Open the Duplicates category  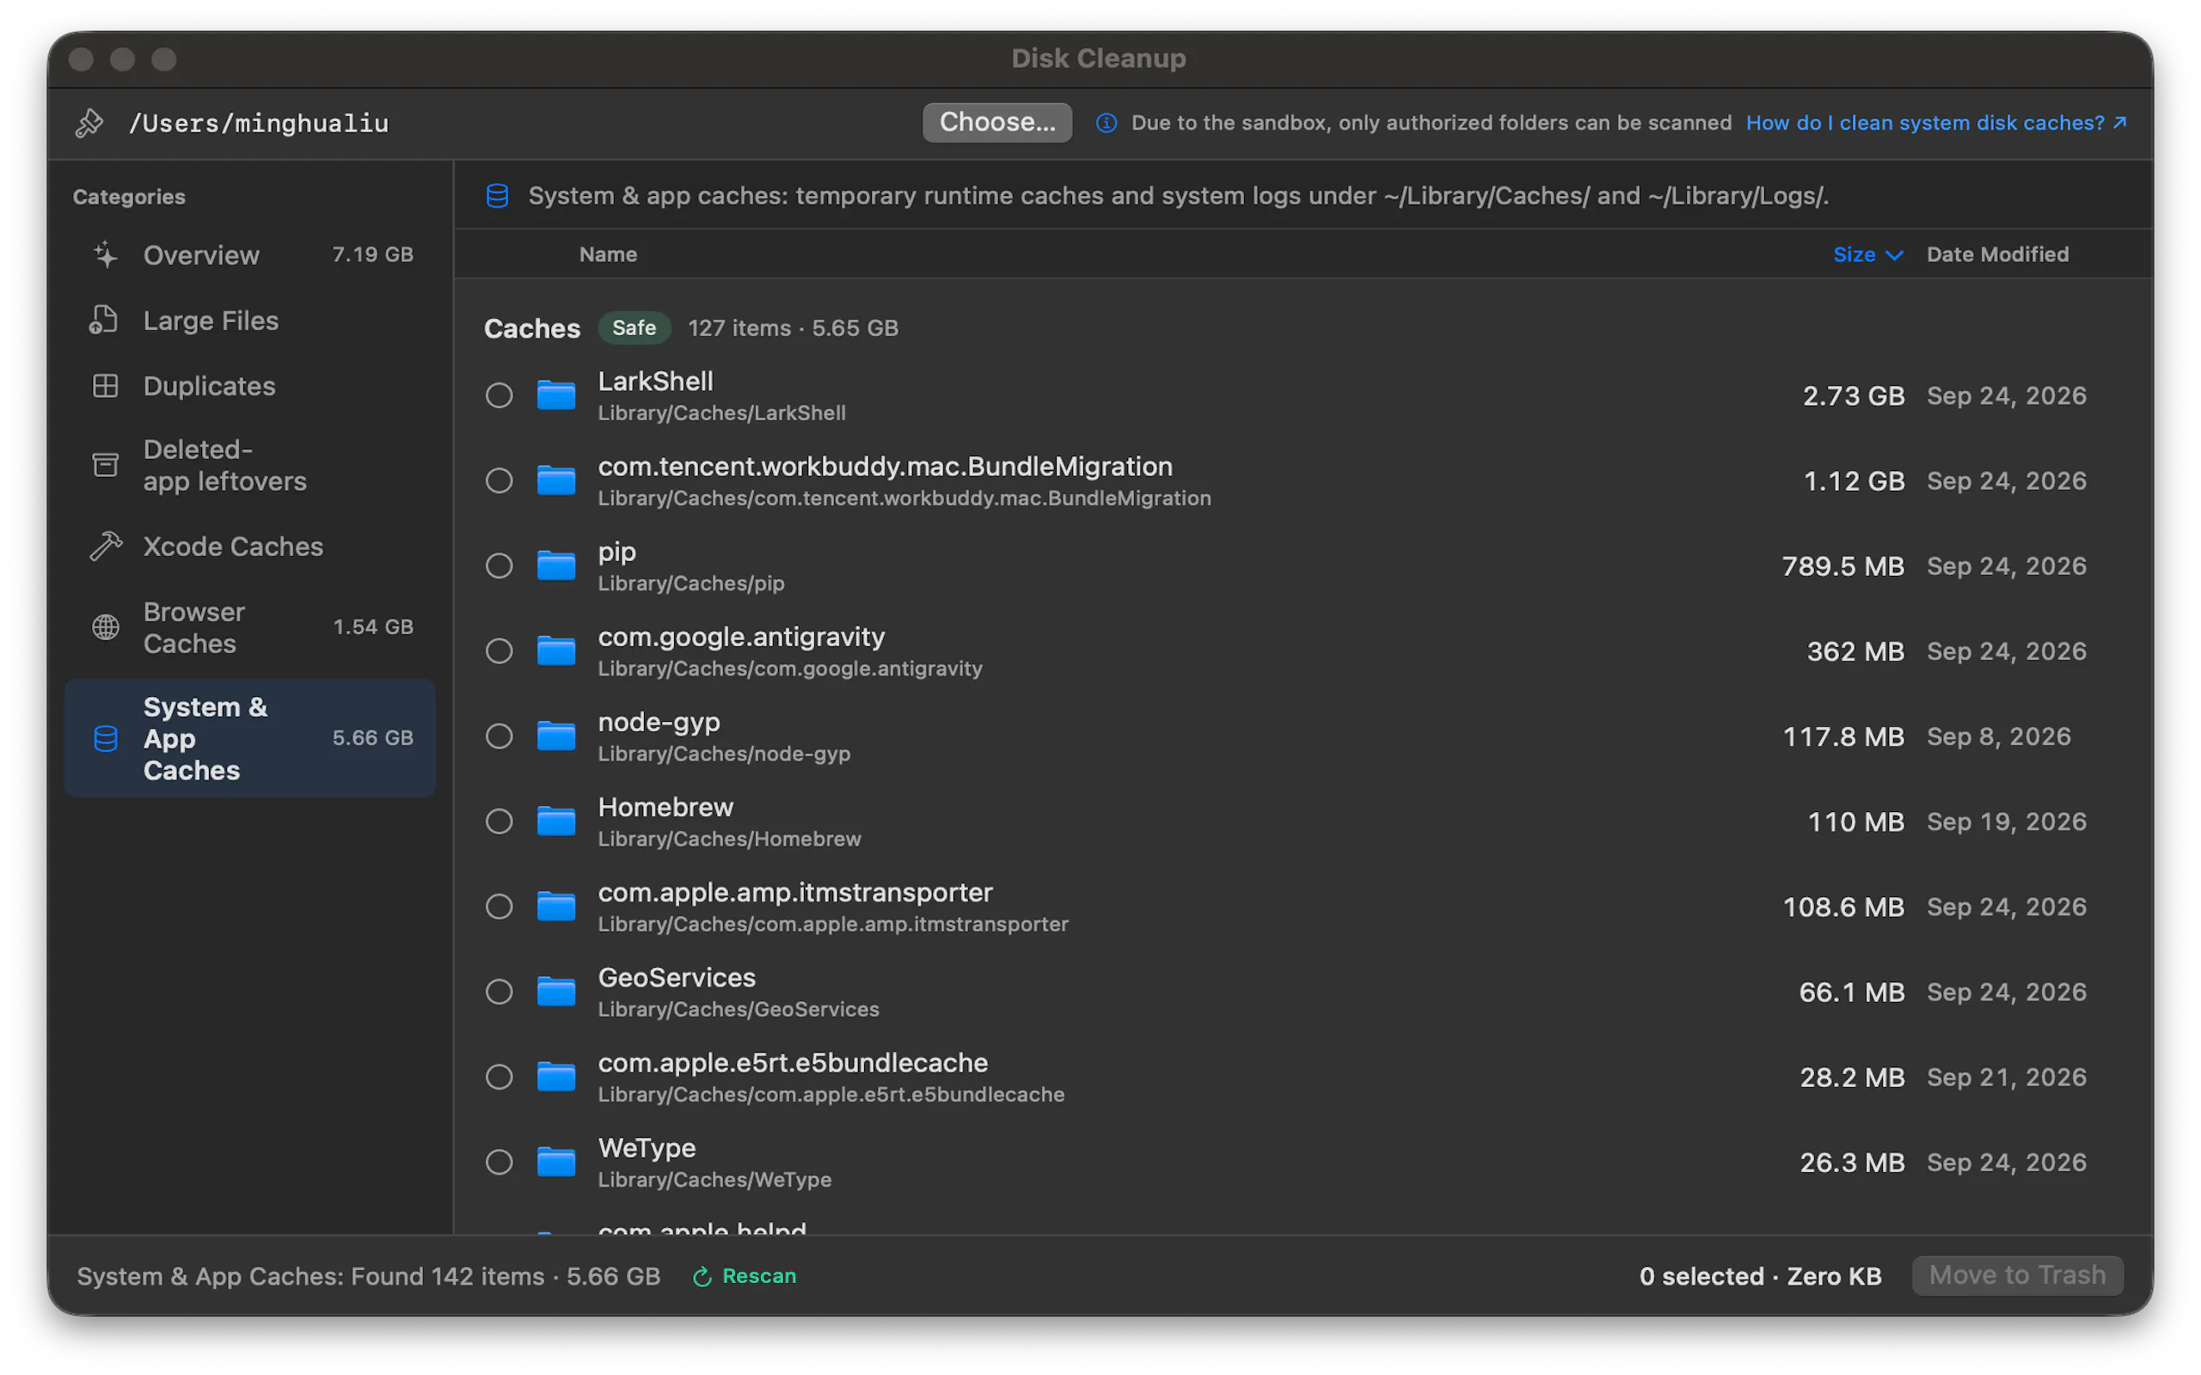[x=250, y=386]
